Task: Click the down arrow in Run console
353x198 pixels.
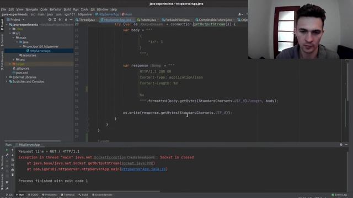Action: point(12,155)
